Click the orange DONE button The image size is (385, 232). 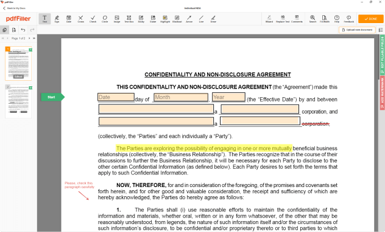pyautogui.click(x=371, y=19)
